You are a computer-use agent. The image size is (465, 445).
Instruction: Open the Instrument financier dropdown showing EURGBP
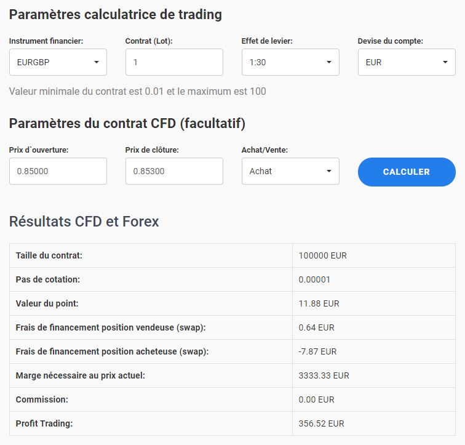[58, 62]
